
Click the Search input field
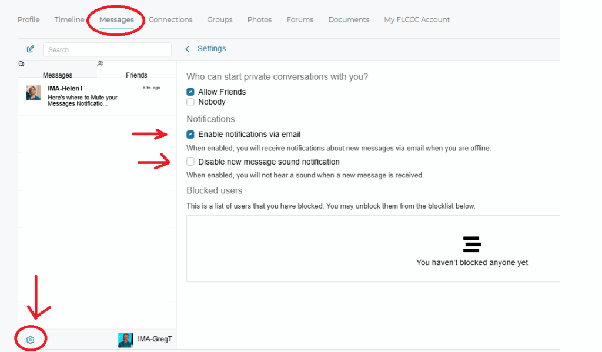point(107,50)
